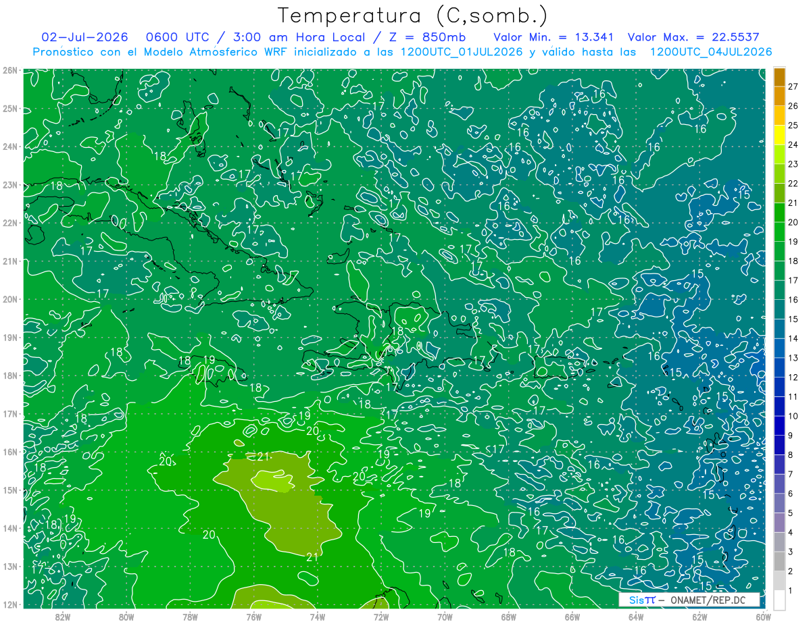Pick the white swatch below legend value 1
Viewport: 811px width, 626px height.
click(x=779, y=600)
